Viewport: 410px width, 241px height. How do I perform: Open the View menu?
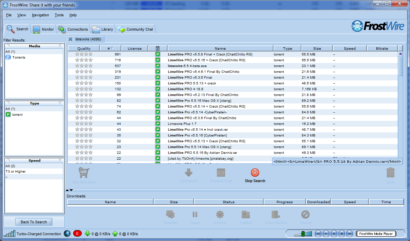(22, 15)
